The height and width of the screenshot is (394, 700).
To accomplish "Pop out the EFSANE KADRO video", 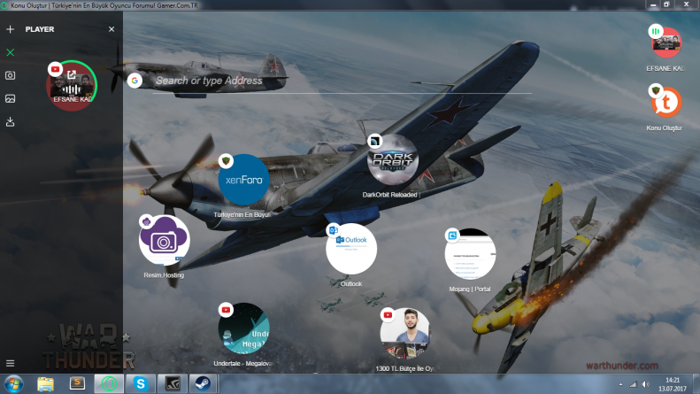I will click(72, 74).
